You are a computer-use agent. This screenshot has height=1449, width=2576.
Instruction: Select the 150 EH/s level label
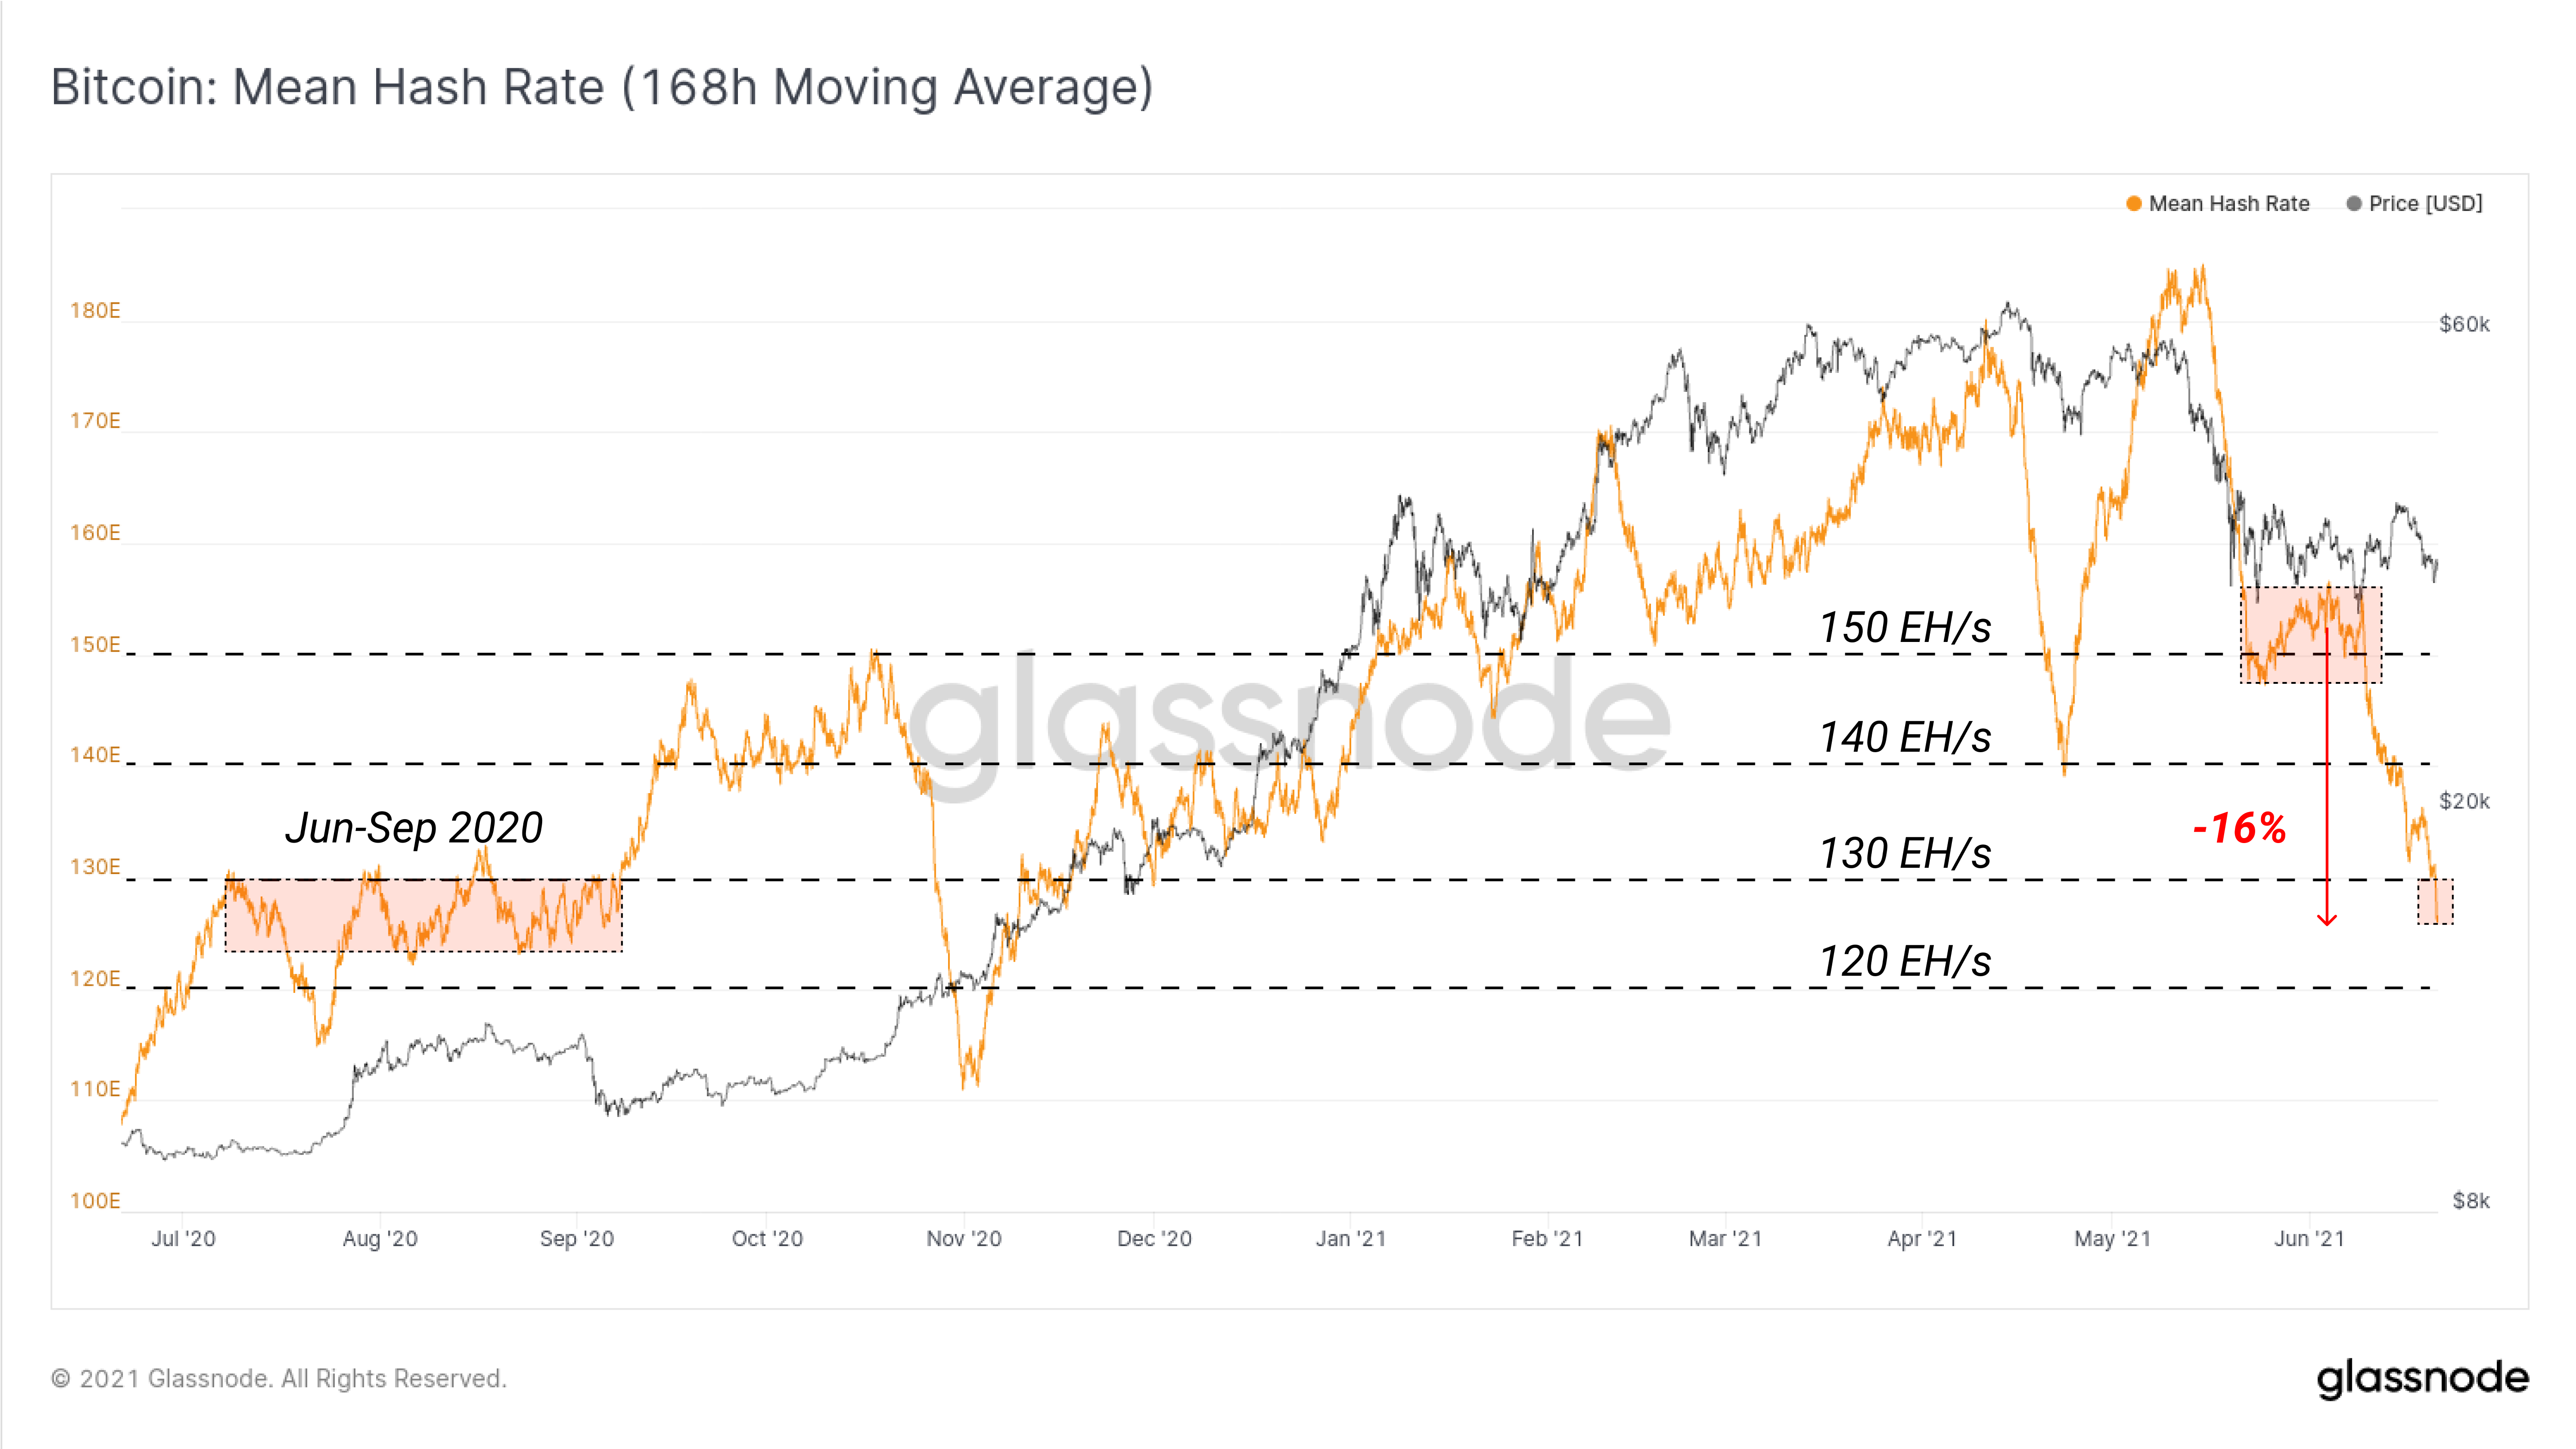1905,628
